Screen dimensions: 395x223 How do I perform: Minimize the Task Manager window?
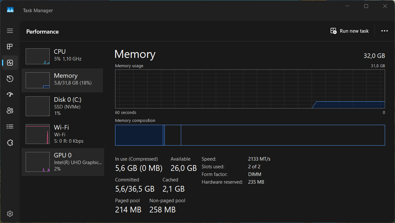tap(348, 6)
